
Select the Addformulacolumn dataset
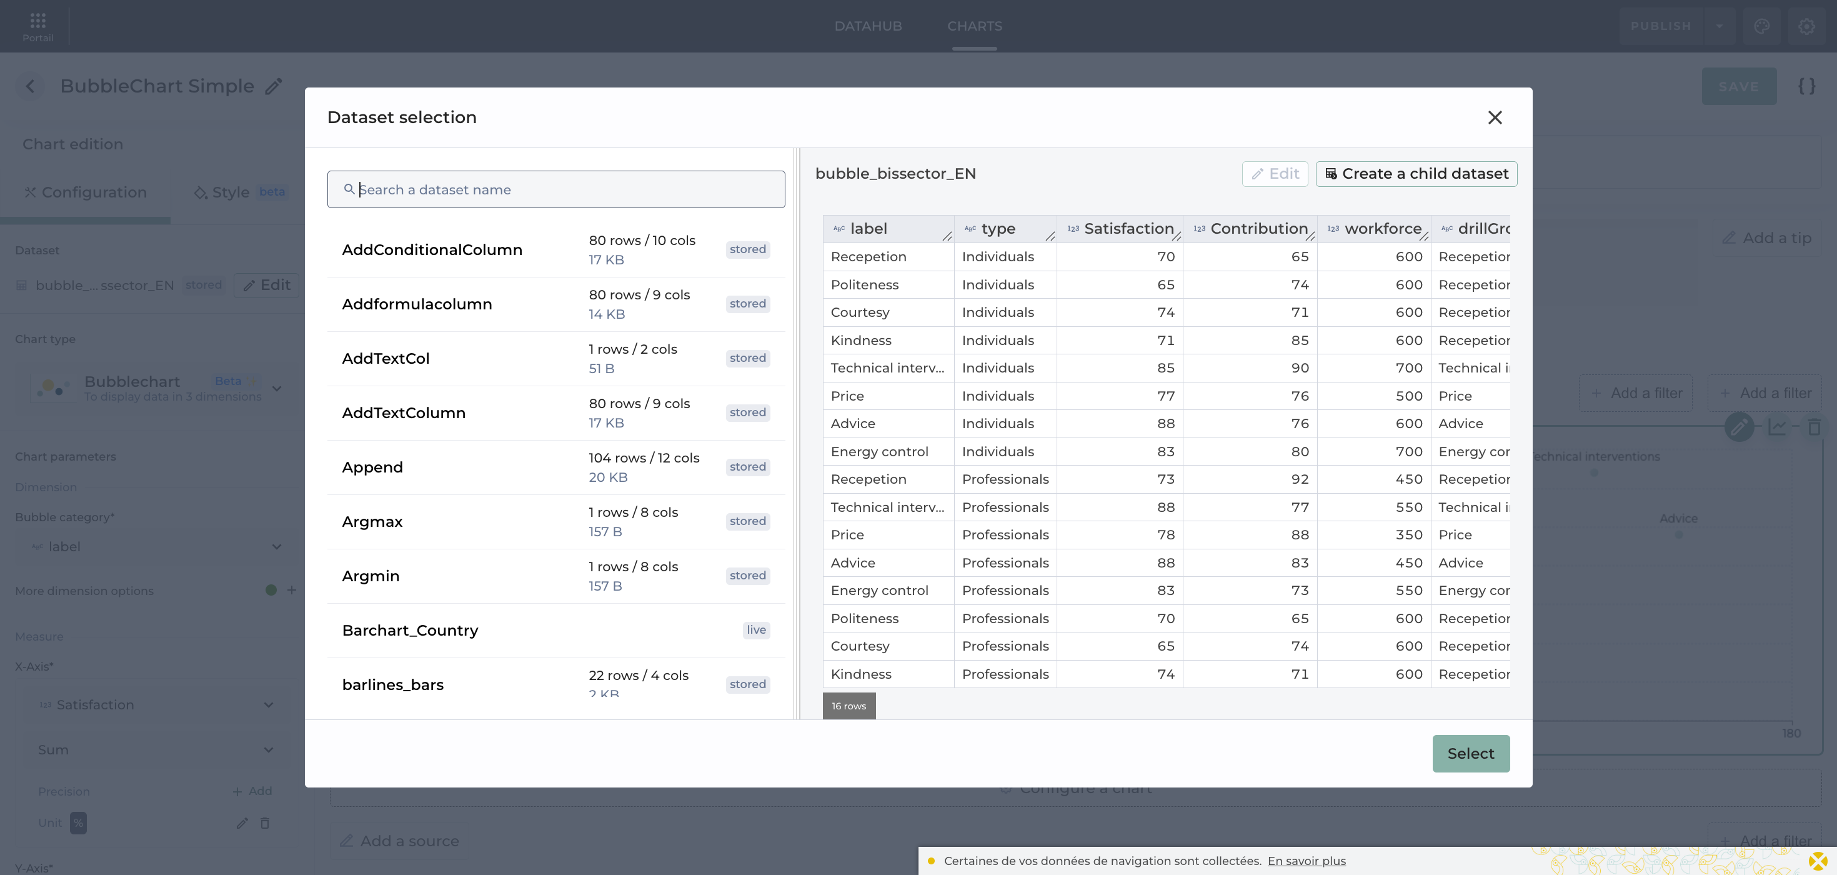pos(556,304)
